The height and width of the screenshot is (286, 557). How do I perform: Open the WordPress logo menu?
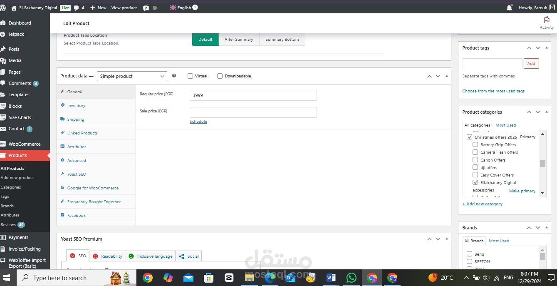3,7
